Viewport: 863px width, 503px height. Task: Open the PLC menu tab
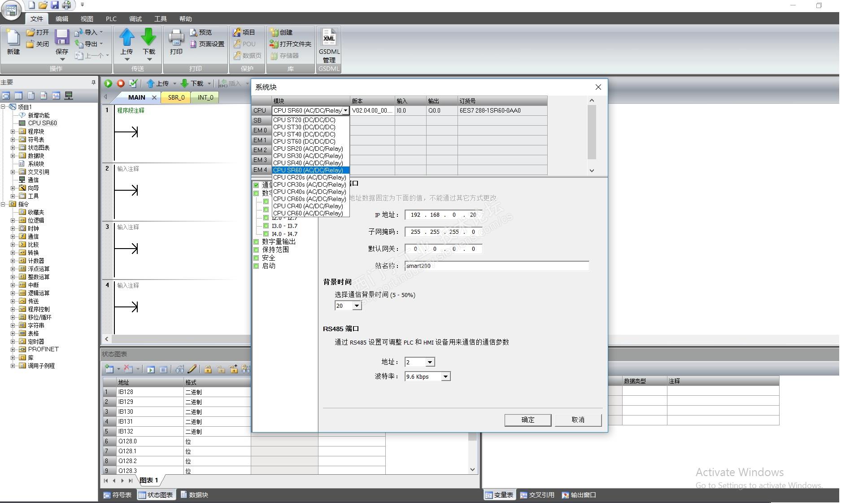point(111,19)
